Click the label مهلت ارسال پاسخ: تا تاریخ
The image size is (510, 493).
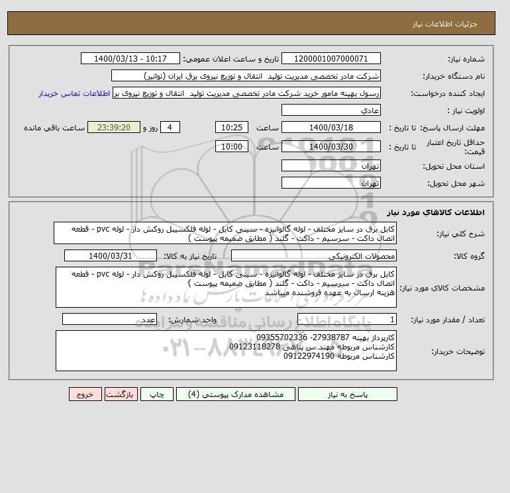tap(437, 128)
